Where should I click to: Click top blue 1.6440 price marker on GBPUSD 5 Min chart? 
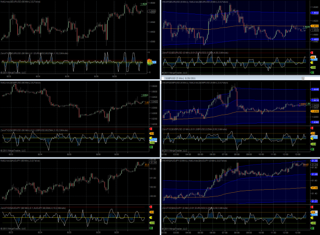[314, 89]
